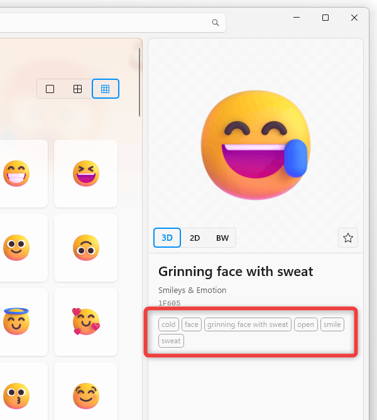Click the search magnifier icon
The width and height of the screenshot is (377, 420).
[216, 23]
